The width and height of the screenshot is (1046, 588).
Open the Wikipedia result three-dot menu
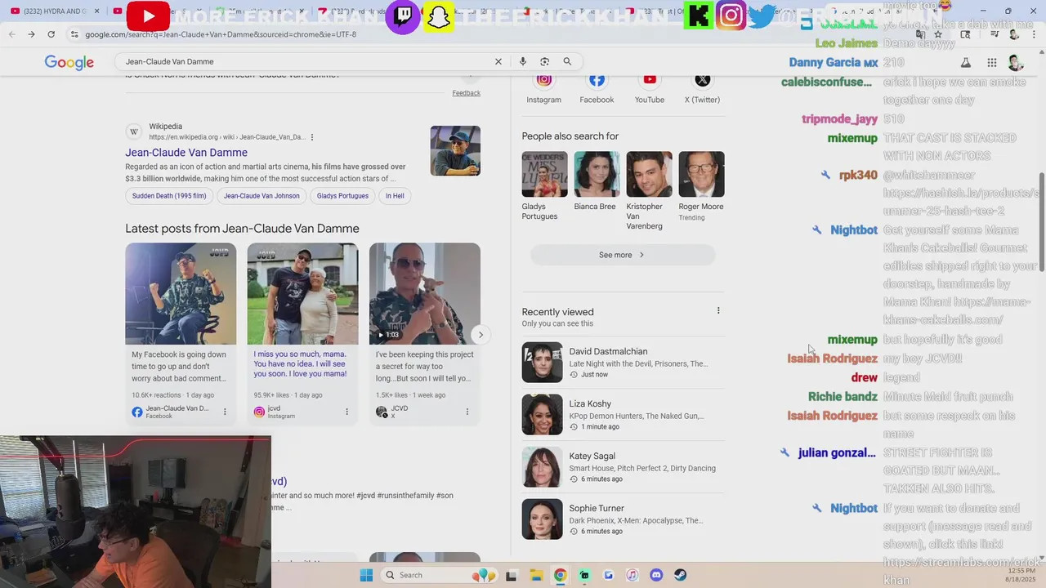(312, 137)
